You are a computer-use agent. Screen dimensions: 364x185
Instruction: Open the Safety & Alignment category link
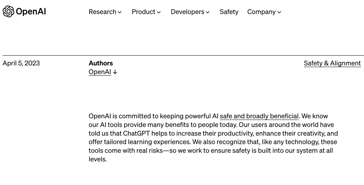(332, 63)
